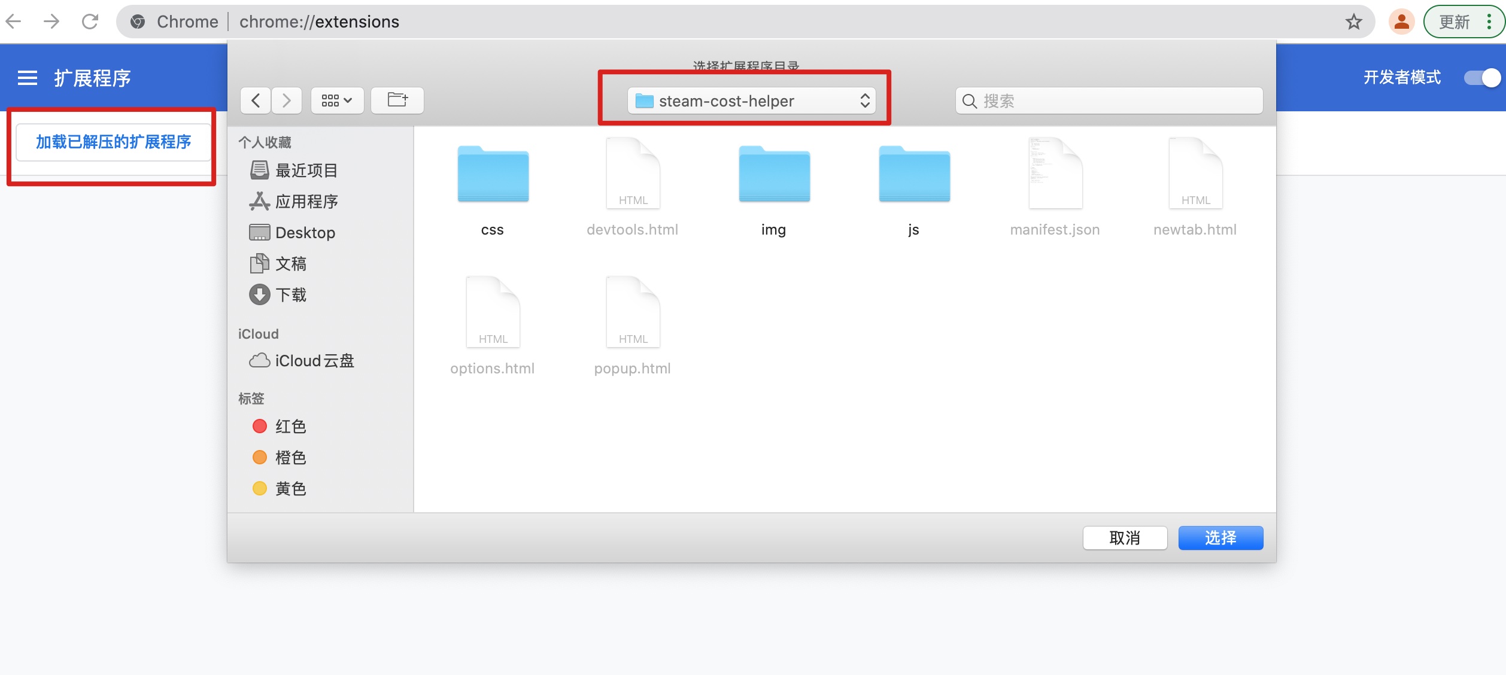This screenshot has height=675, width=1506.
Task: Open the Chrome three-dot menu
Action: coord(1490,22)
